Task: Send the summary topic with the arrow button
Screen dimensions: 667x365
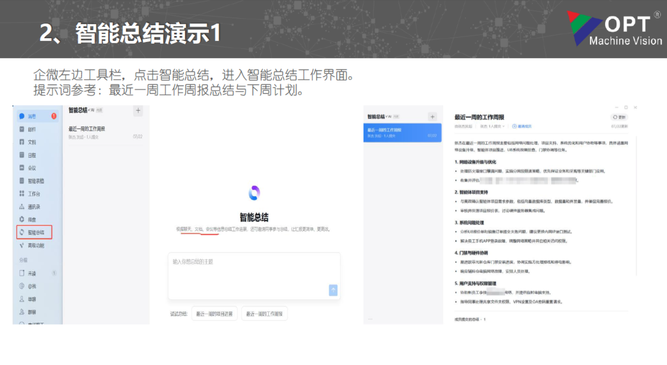Action: (333, 290)
